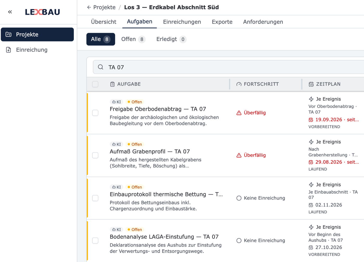Open task title Bodenanalyse LAGA-Einstufung — TA 07
364x262 pixels.
pos(164,237)
